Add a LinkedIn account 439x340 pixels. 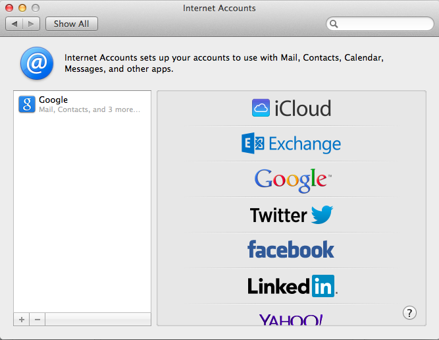click(x=293, y=286)
